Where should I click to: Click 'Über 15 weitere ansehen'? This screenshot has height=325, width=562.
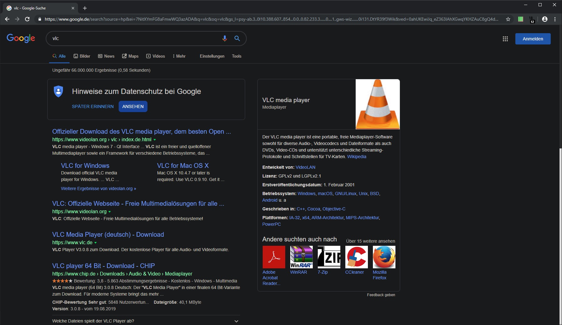pos(370,241)
